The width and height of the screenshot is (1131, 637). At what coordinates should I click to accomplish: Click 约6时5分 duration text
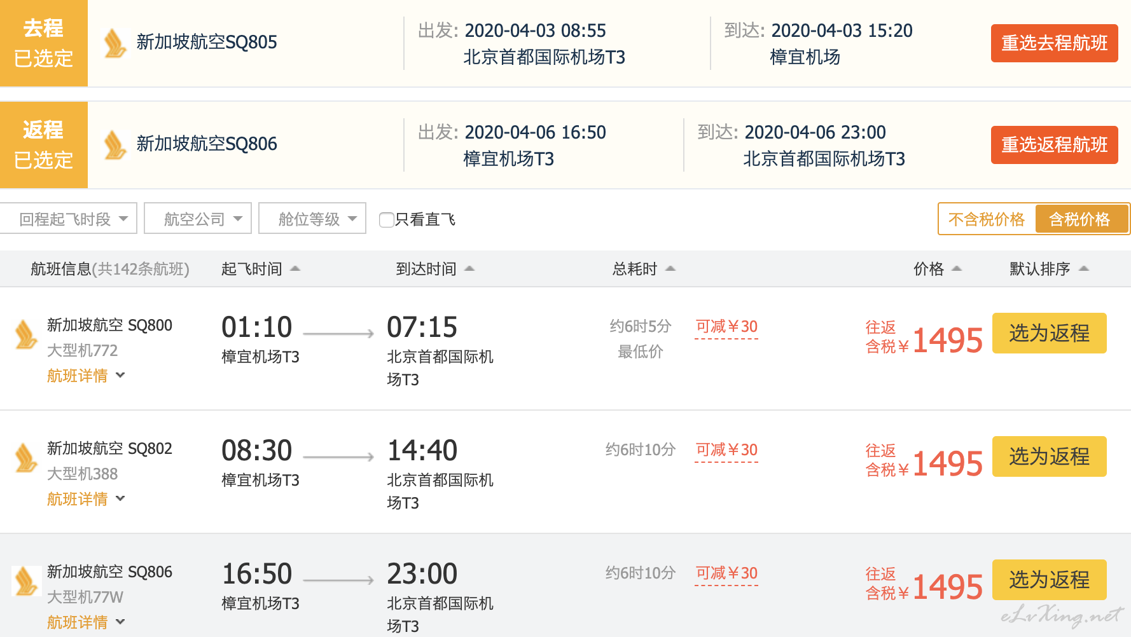click(x=641, y=326)
